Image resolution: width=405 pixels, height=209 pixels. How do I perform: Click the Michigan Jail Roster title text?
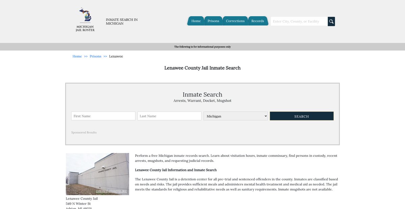point(85,28)
